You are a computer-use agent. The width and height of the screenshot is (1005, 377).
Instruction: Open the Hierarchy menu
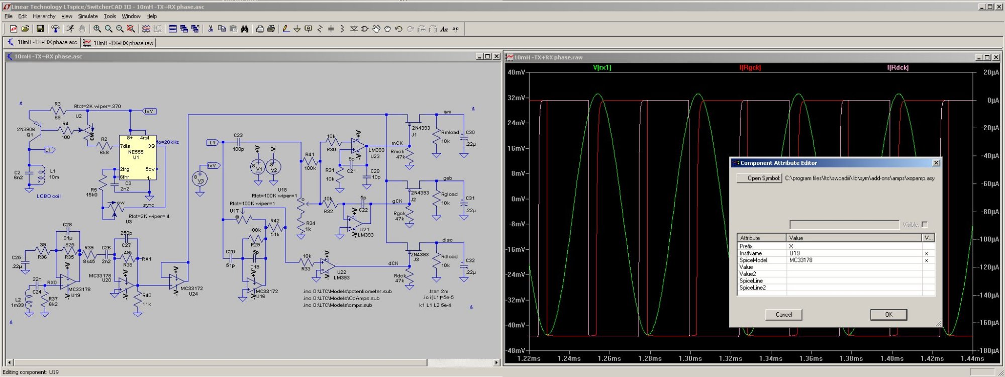44,16
